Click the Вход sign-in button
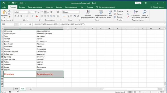 pos(138,3)
